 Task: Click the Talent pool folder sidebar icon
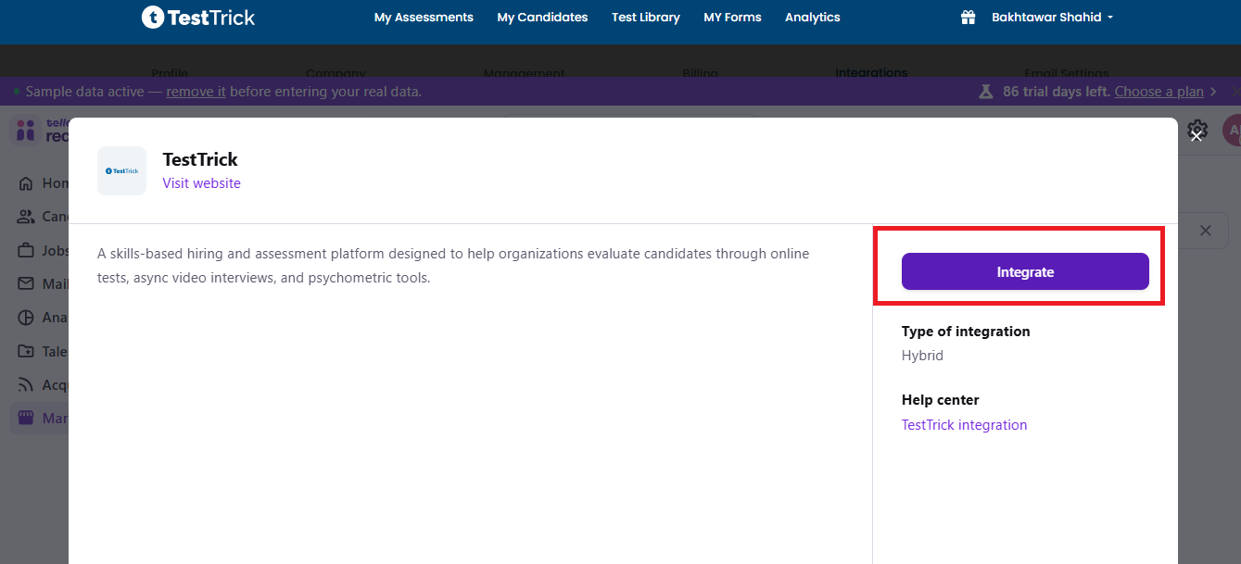[26, 352]
